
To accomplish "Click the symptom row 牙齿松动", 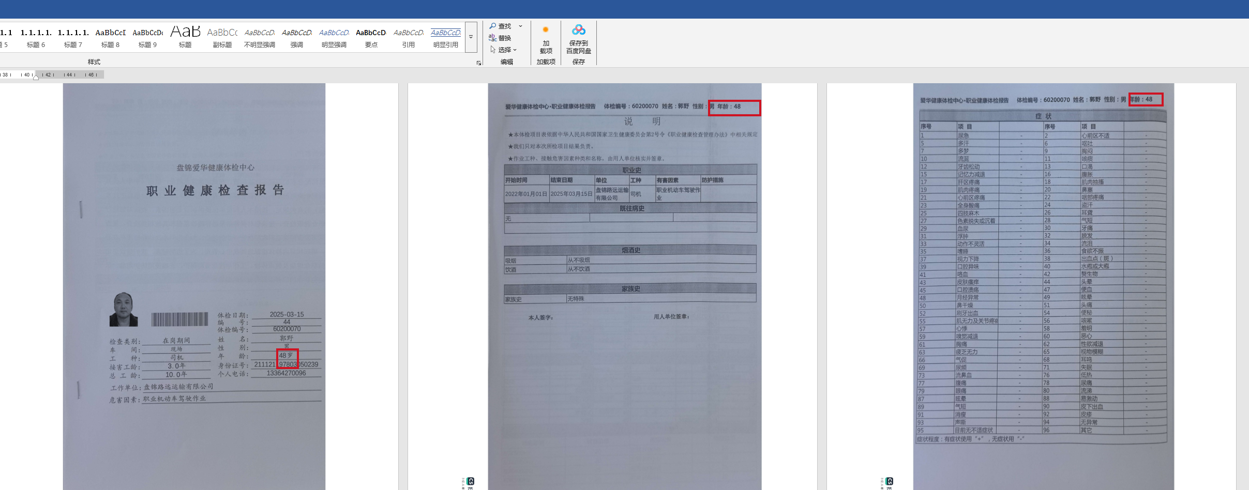I will [x=968, y=167].
